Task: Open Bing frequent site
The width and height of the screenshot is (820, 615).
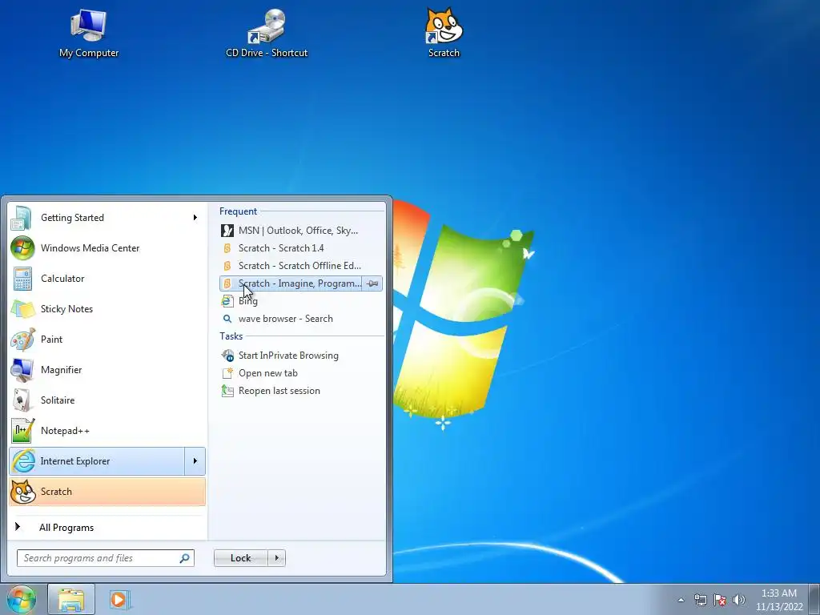Action: 301,301
